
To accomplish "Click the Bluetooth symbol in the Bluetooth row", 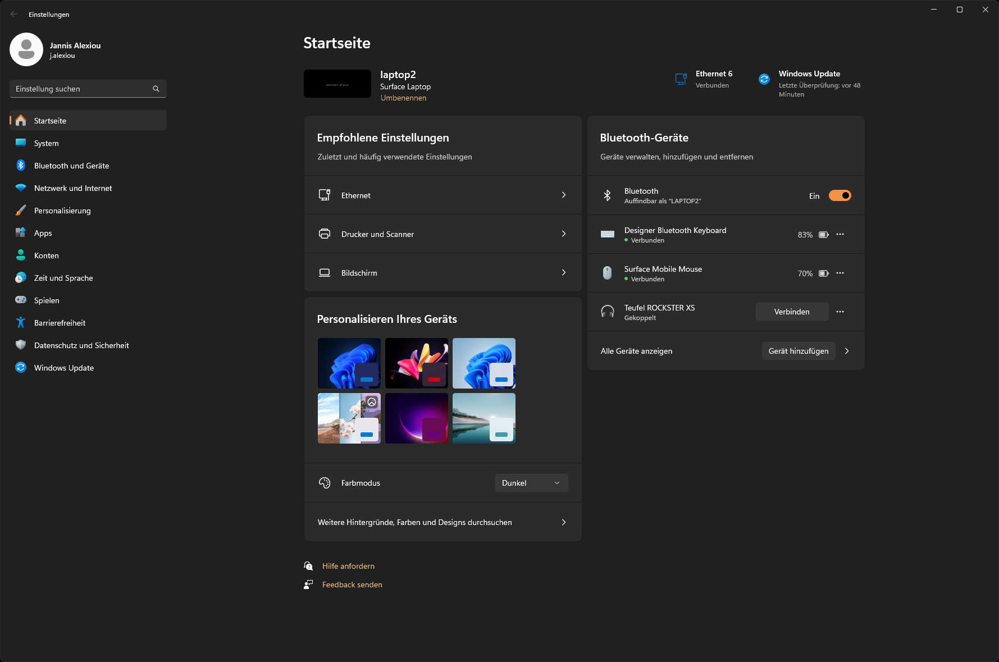I will pos(607,195).
